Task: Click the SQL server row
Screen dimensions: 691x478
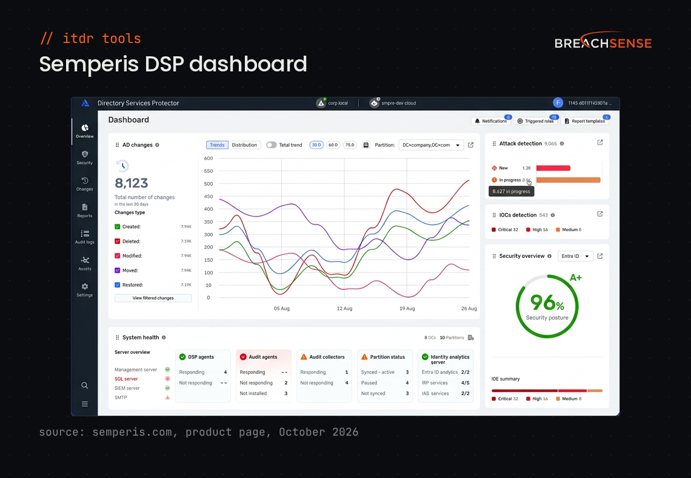Action: [x=142, y=379]
